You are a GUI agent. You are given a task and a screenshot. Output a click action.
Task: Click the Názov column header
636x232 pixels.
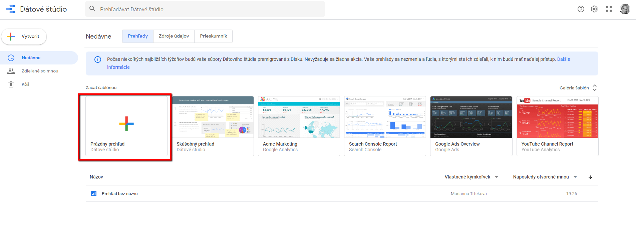pos(96,177)
